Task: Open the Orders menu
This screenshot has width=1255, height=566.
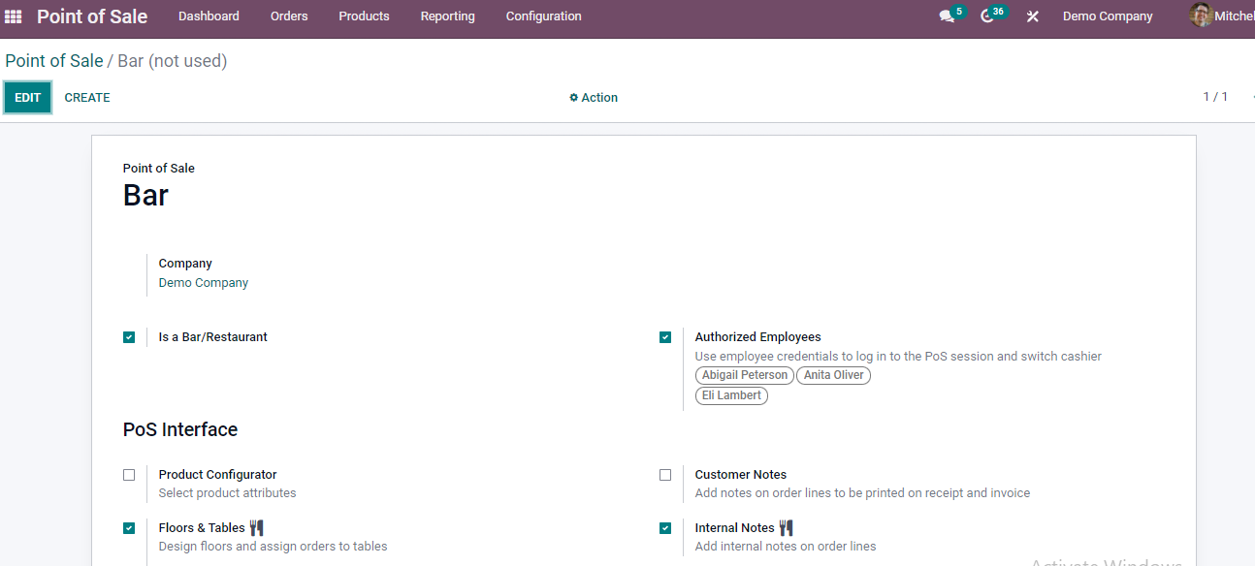Action: coord(289,16)
